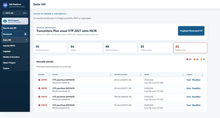Select Radar 360 in sidebar
The height and width of the screenshot is (118, 220).
click(15, 40)
